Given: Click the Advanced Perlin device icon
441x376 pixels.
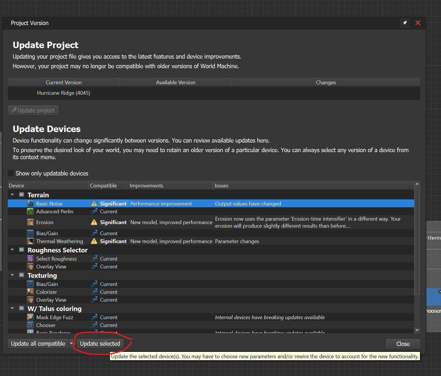Looking at the screenshot, I should pyautogui.click(x=30, y=211).
